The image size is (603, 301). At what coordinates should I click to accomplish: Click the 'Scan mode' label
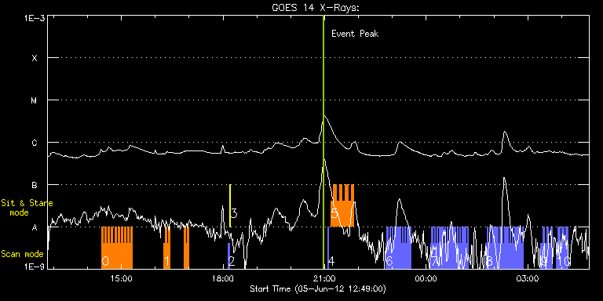pos(22,254)
